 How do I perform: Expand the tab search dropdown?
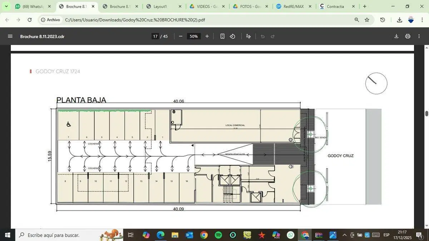(6, 6)
